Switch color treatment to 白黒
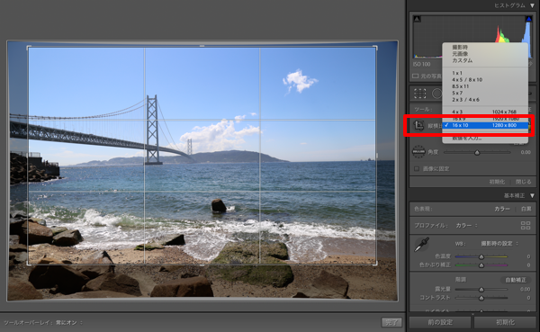The image size is (540, 332). (526, 209)
